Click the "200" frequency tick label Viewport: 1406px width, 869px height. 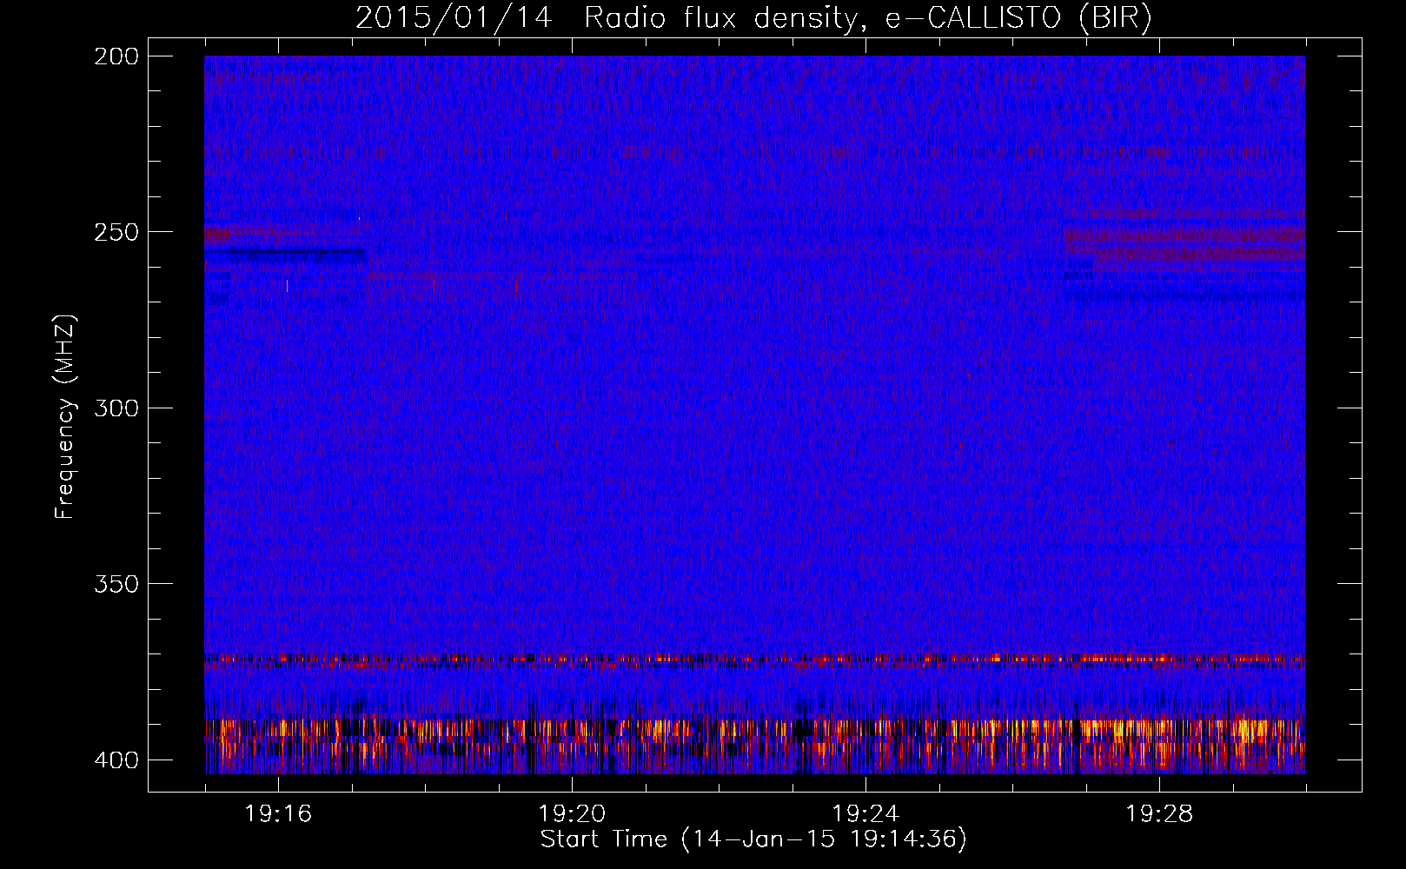pyautogui.click(x=116, y=56)
